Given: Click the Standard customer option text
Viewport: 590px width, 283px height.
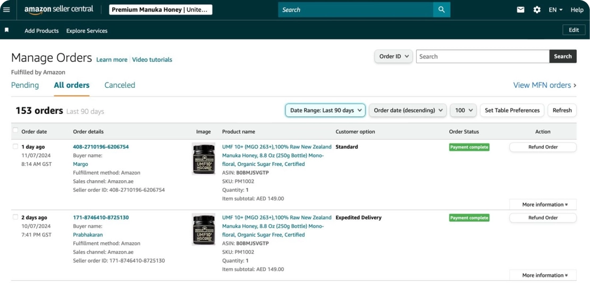Looking at the screenshot, I should pyautogui.click(x=347, y=147).
